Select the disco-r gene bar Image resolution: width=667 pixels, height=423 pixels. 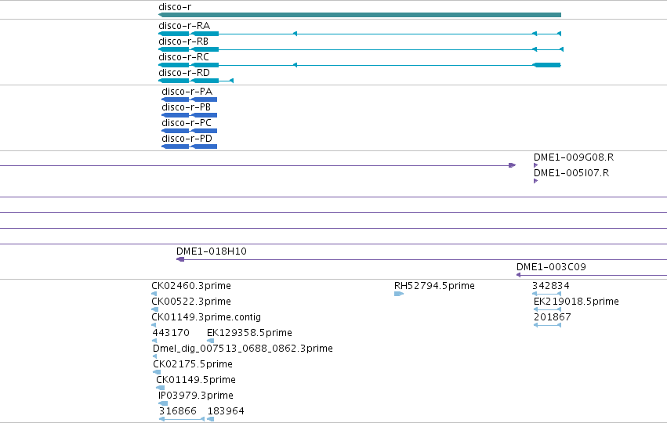click(x=360, y=15)
